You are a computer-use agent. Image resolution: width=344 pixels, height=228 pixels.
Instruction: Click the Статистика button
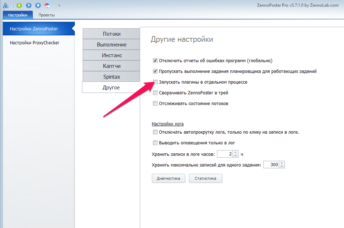205,178
